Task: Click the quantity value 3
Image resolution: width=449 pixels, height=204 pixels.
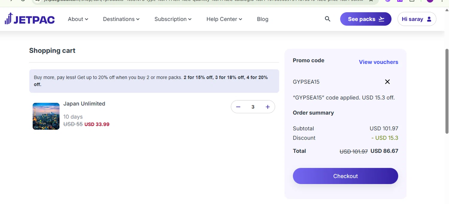Action: 253,107
